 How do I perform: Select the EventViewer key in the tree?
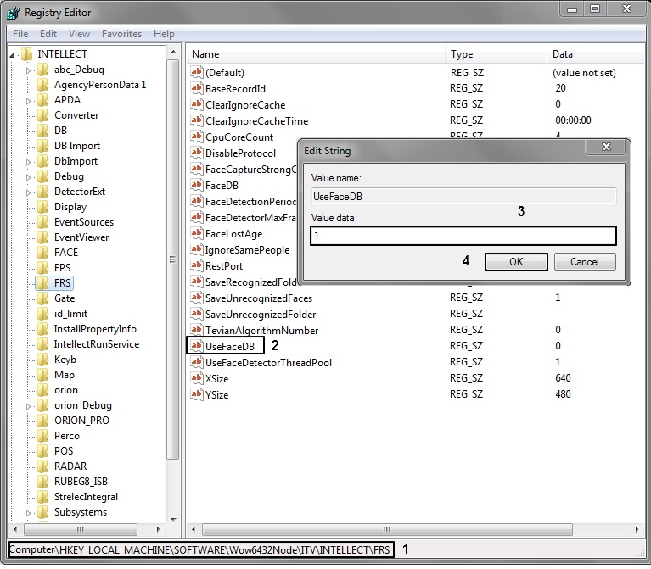click(81, 237)
